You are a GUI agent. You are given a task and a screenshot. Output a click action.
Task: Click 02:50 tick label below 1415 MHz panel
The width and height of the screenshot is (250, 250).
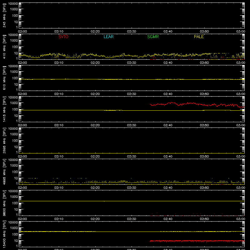coord(204,125)
